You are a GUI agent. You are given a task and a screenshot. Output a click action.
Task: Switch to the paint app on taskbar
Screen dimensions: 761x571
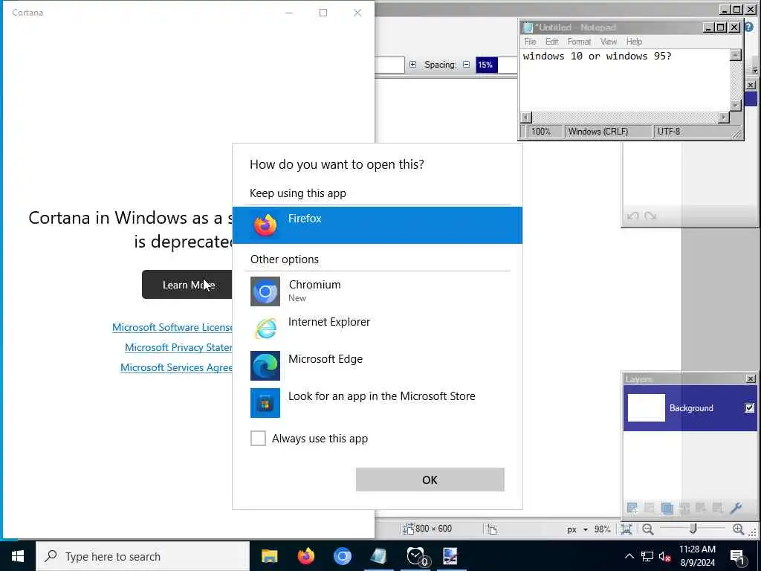click(x=451, y=556)
